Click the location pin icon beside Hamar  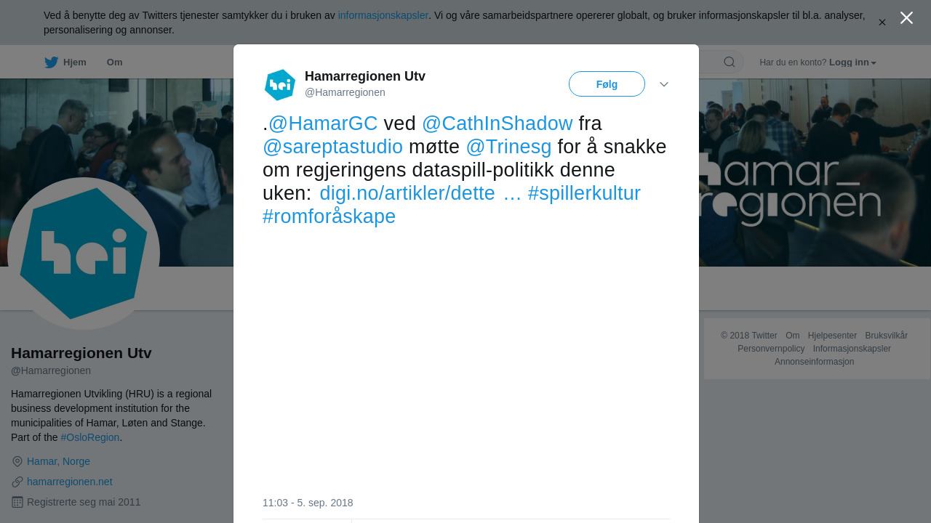click(x=17, y=461)
